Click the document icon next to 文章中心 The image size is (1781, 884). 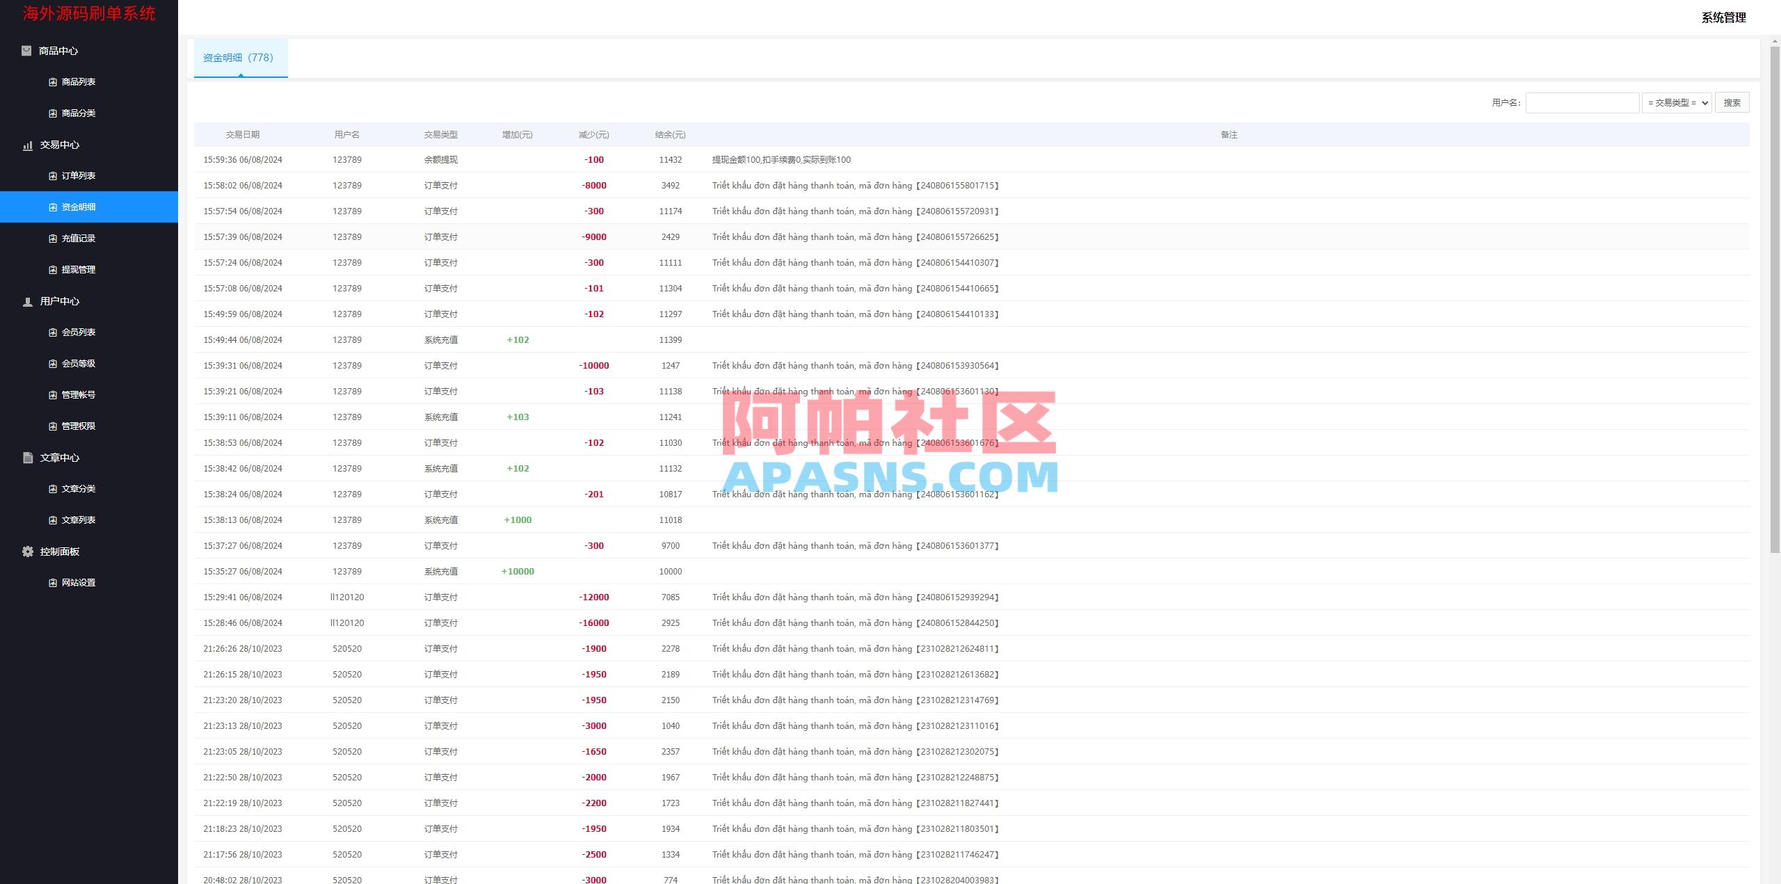click(x=26, y=458)
